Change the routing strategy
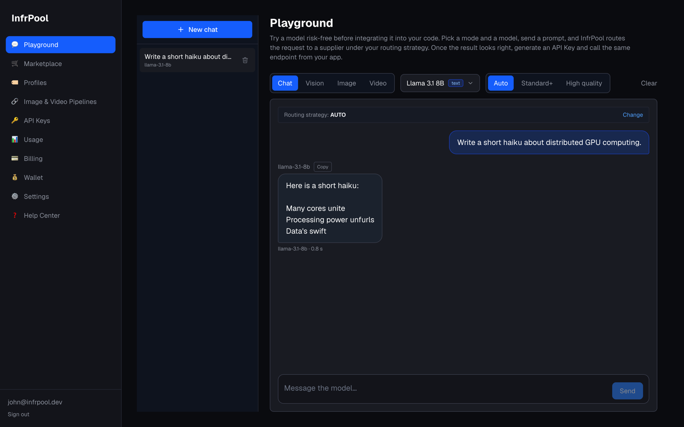Viewport: 684px width, 427px height. point(633,115)
